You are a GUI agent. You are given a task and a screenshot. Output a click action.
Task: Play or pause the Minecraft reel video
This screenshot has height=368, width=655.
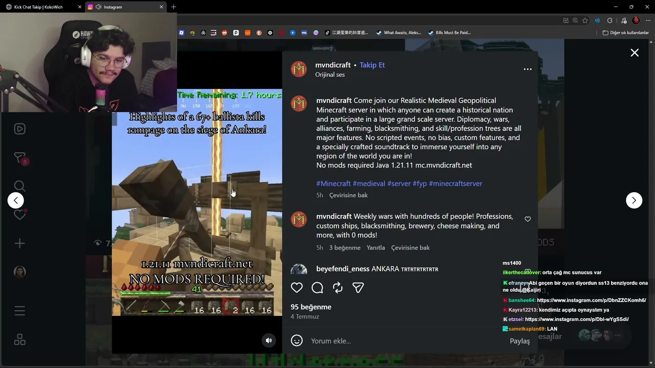point(197,202)
